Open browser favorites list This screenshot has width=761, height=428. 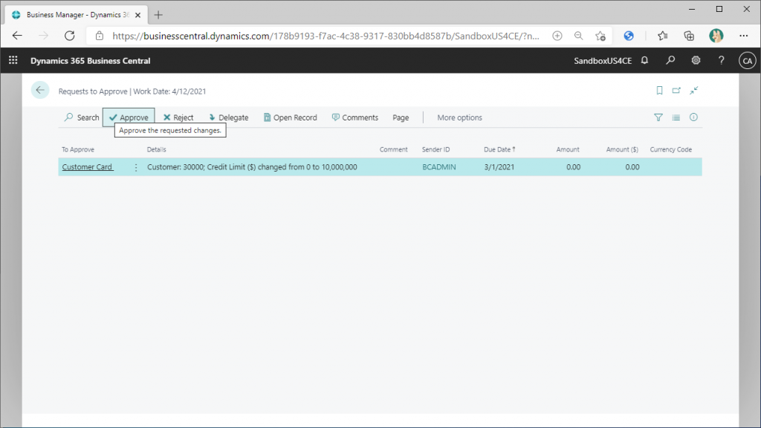pyautogui.click(x=662, y=36)
